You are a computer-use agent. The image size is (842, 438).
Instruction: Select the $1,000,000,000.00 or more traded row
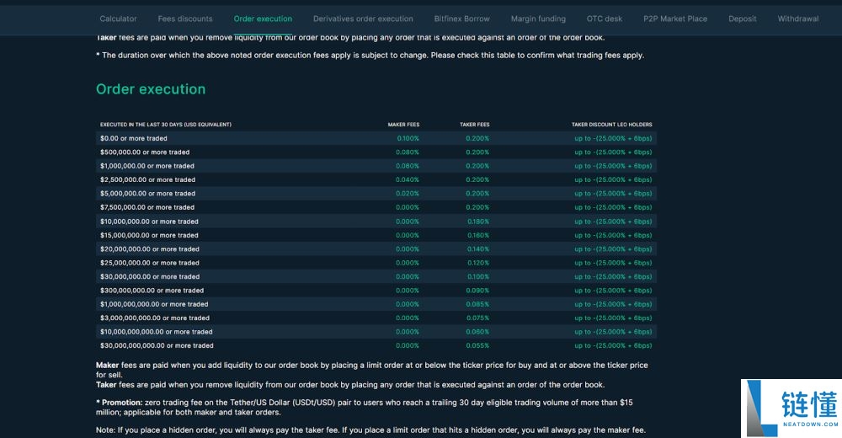click(x=376, y=304)
